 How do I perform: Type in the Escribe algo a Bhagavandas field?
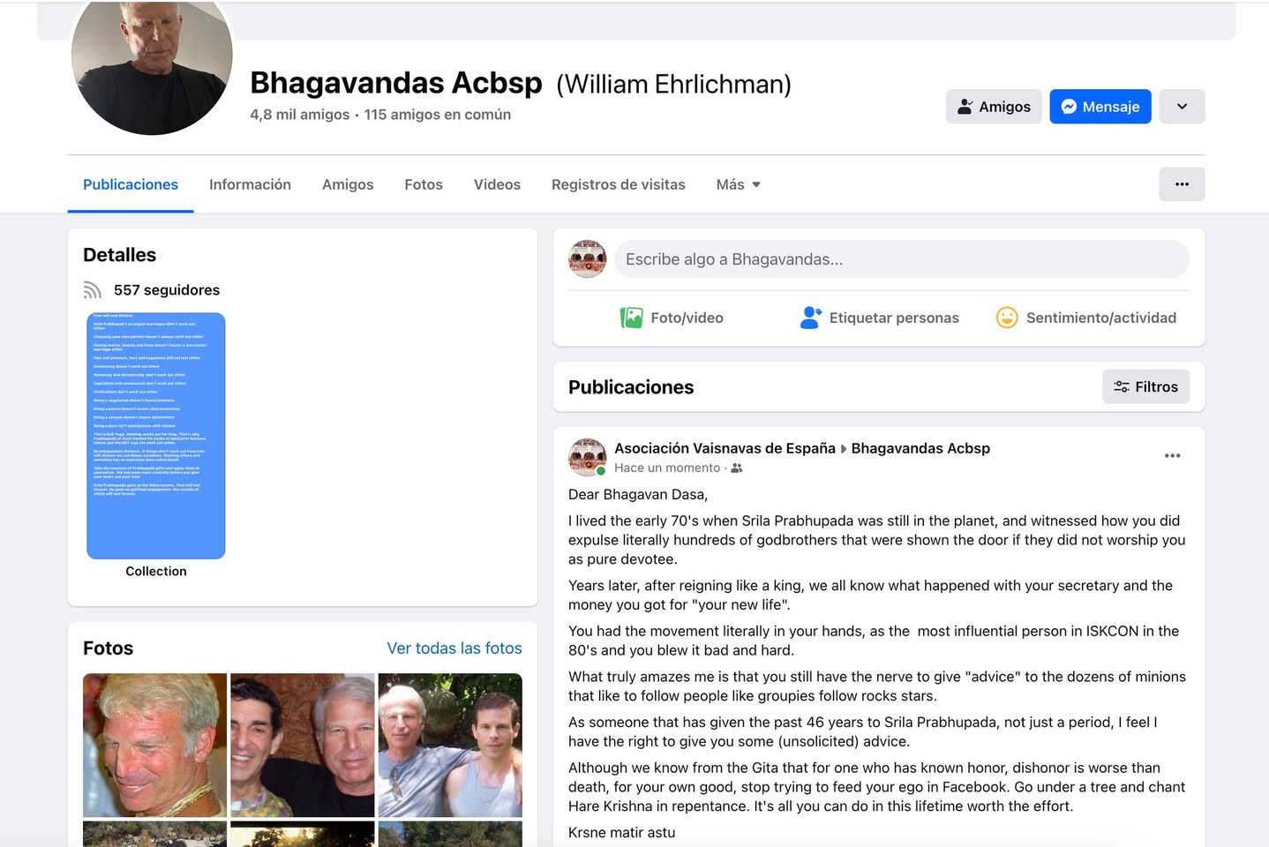900,259
